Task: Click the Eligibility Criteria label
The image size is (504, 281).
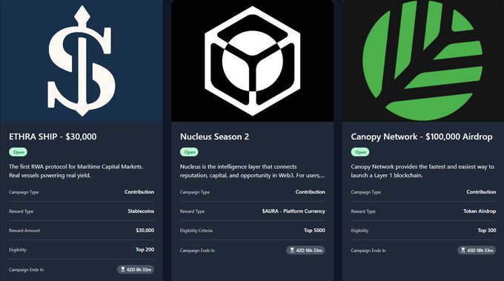Action: [196, 231]
